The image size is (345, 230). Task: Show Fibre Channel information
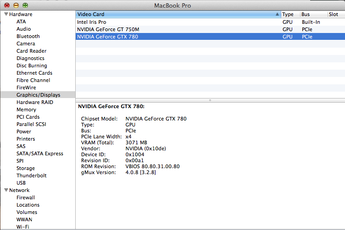(x=33, y=80)
